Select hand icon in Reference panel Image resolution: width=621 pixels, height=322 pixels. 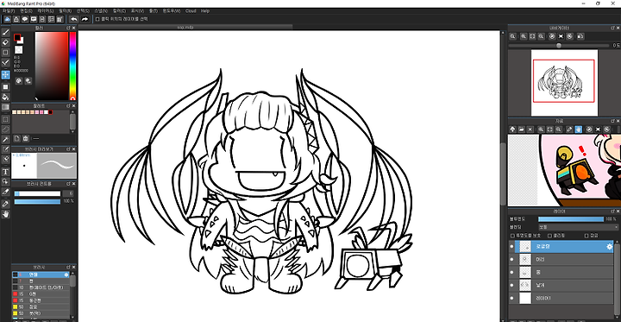coord(578,129)
